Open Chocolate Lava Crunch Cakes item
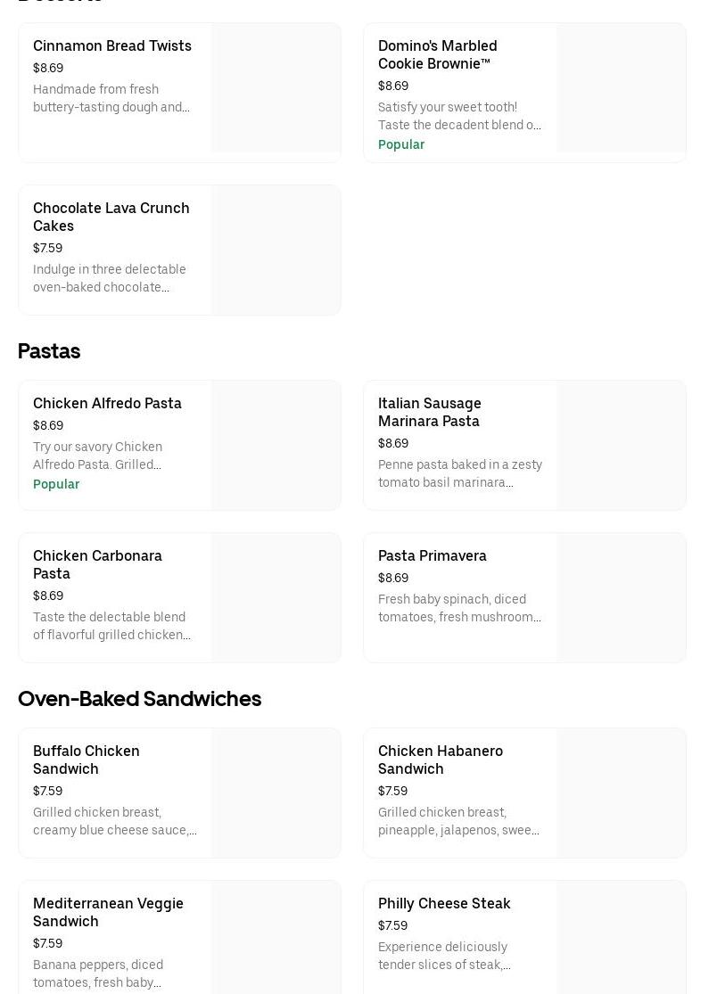Image resolution: width=717 pixels, height=994 pixels. (111, 217)
